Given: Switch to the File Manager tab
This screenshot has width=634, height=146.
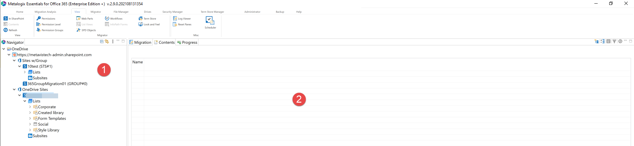Looking at the screenshot, I should point(121,12).
